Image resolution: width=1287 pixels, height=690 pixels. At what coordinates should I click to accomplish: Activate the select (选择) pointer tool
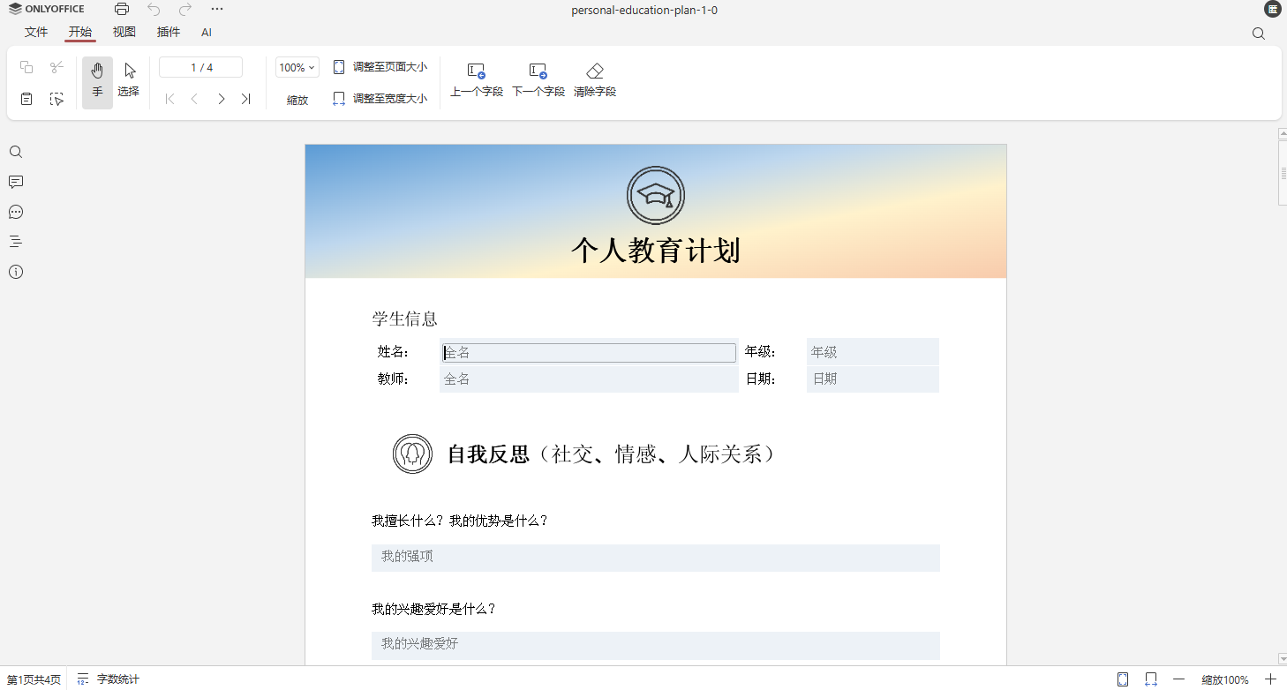(129, 83)
